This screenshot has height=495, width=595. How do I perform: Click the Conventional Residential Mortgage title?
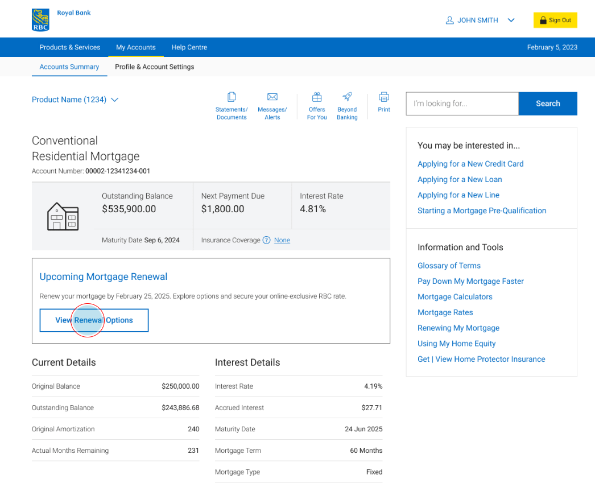coord(86,148)
